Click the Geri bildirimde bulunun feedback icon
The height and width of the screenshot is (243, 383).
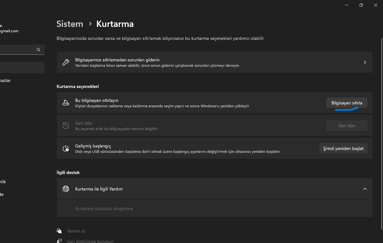tap(59, 241)
